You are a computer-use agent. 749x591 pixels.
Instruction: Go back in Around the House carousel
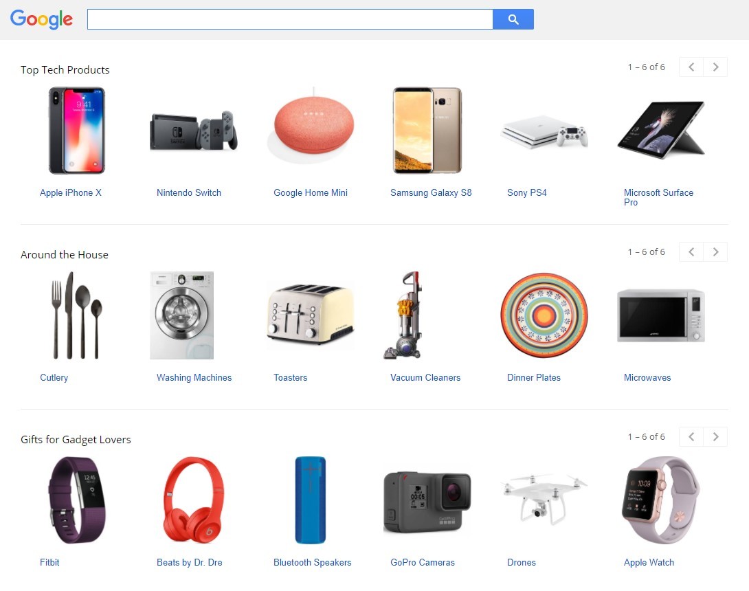(x=691, y=252)
